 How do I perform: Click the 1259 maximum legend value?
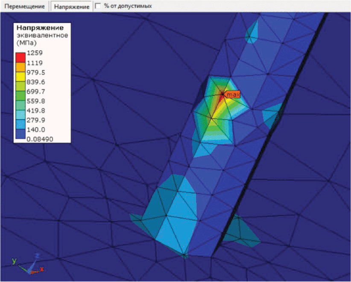point(35,53)
